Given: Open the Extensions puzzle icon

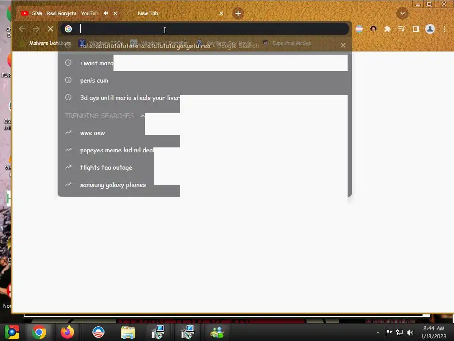Looking at the screenshot, I should point(387,29).
